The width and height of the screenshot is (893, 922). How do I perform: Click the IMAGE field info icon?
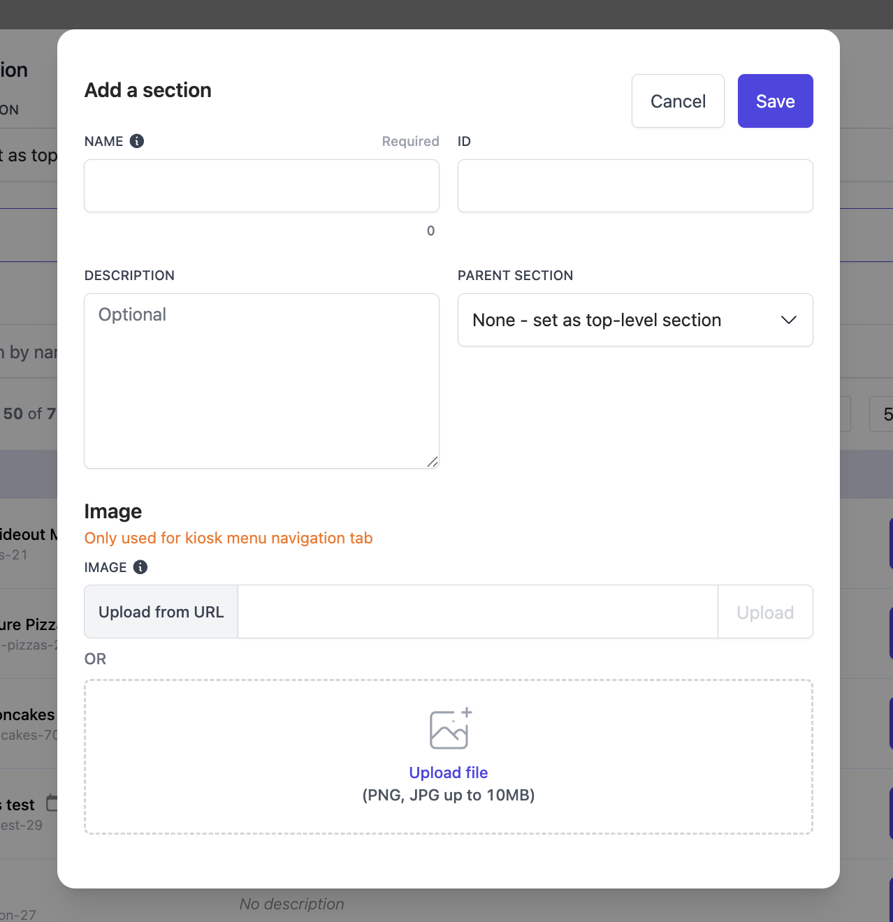[x=140, y=567]
